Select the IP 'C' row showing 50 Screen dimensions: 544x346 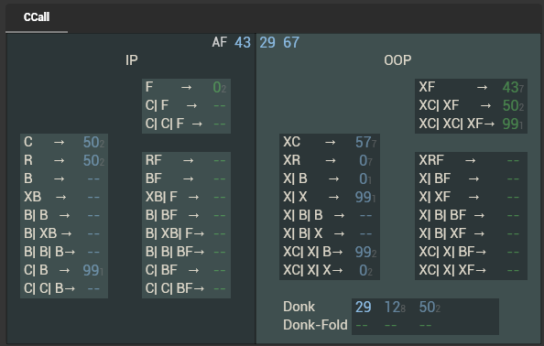(x=64, y=142)
